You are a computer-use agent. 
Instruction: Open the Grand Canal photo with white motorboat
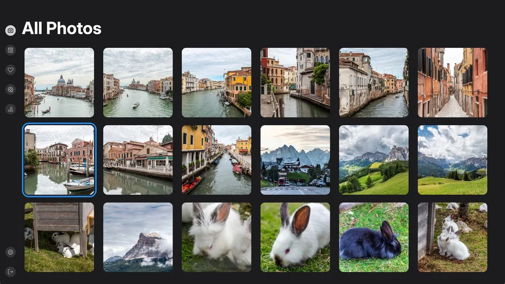[x=138, y=83]
